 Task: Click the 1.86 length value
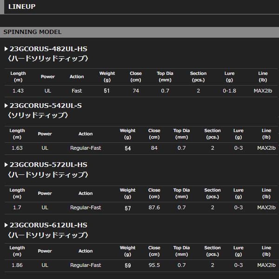pyautogui.click(x=17, y=265)
